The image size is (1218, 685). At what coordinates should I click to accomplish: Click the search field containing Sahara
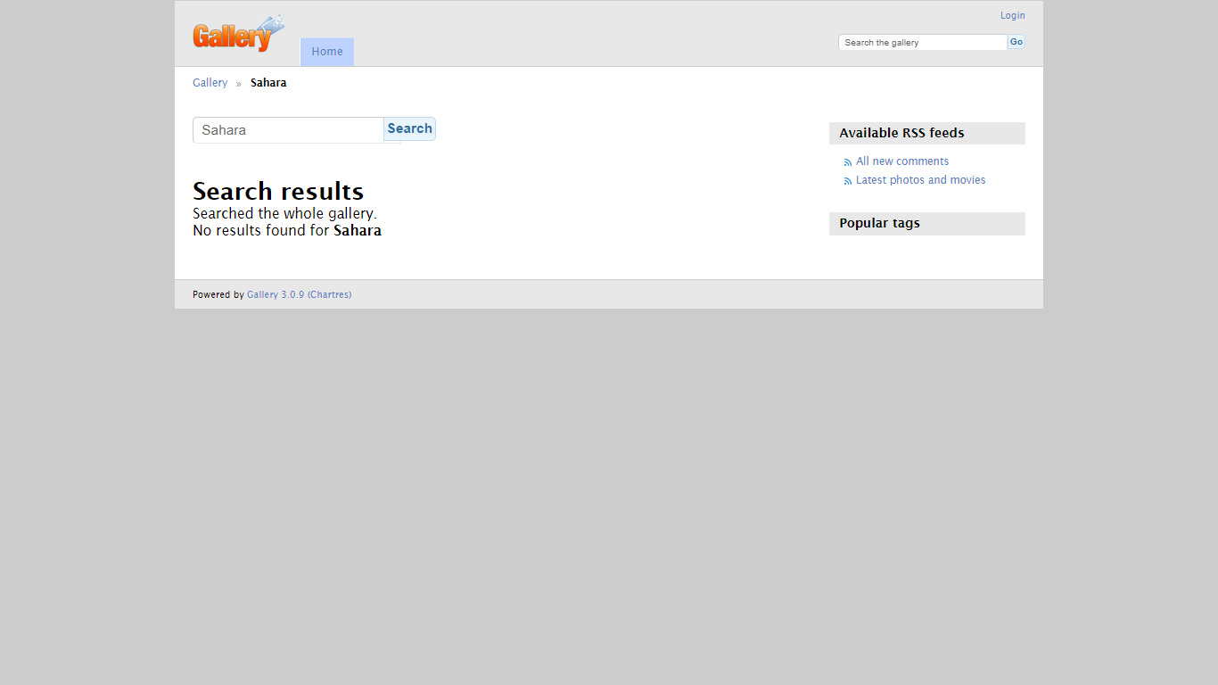288,130
